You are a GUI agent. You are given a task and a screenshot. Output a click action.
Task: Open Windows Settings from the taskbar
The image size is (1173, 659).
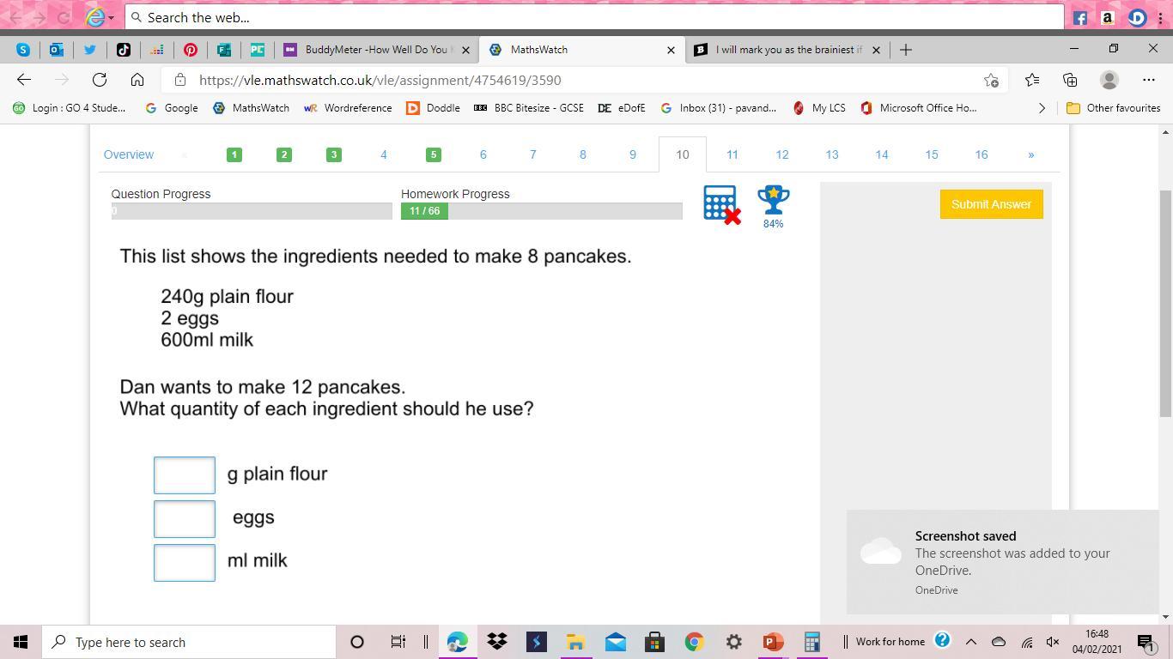coord(734,642)
